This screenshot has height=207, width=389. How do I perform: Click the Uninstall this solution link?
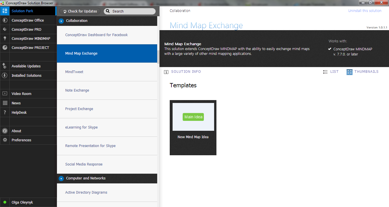pyautogui.click(x=365, y=11)
